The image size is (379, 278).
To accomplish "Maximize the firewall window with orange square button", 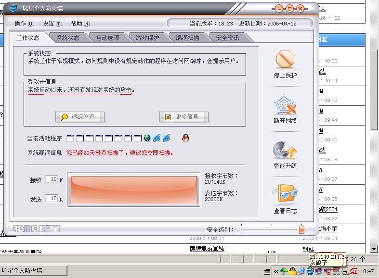I will pos(289,9).
